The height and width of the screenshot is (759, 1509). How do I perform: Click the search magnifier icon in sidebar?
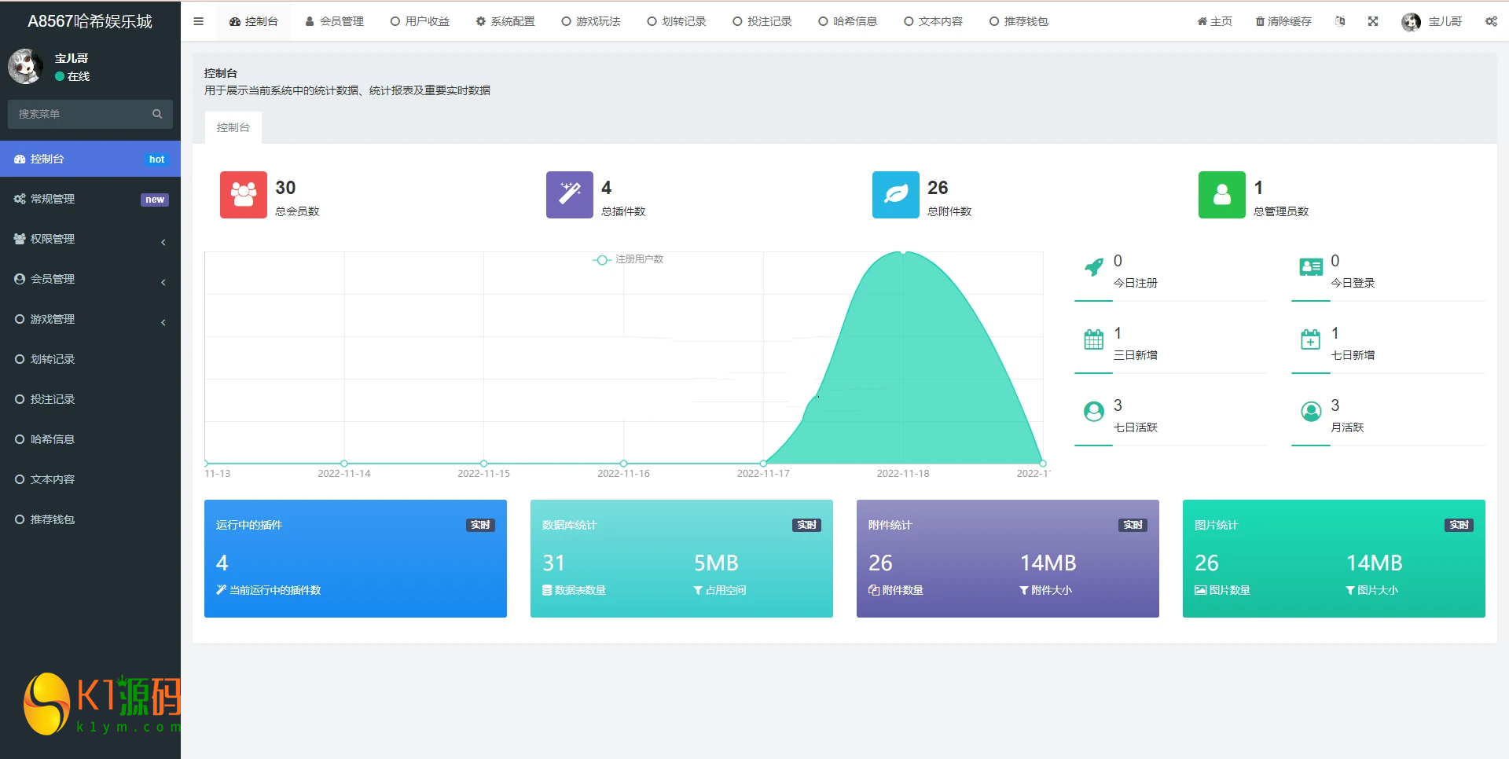pos(157,114)
